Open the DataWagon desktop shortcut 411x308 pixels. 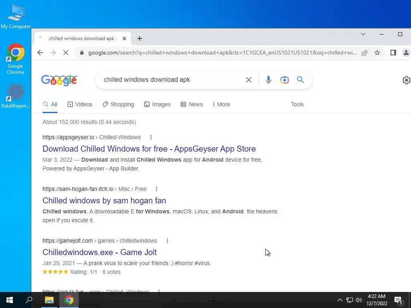pos(16,95)
